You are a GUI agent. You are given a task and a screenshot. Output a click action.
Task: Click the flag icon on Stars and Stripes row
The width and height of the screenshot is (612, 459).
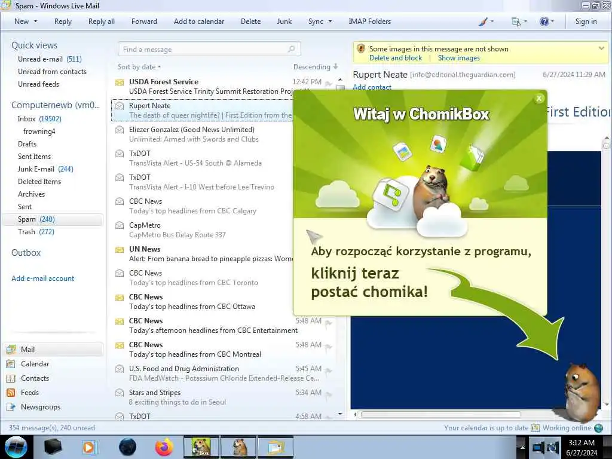tap(328, 394)
